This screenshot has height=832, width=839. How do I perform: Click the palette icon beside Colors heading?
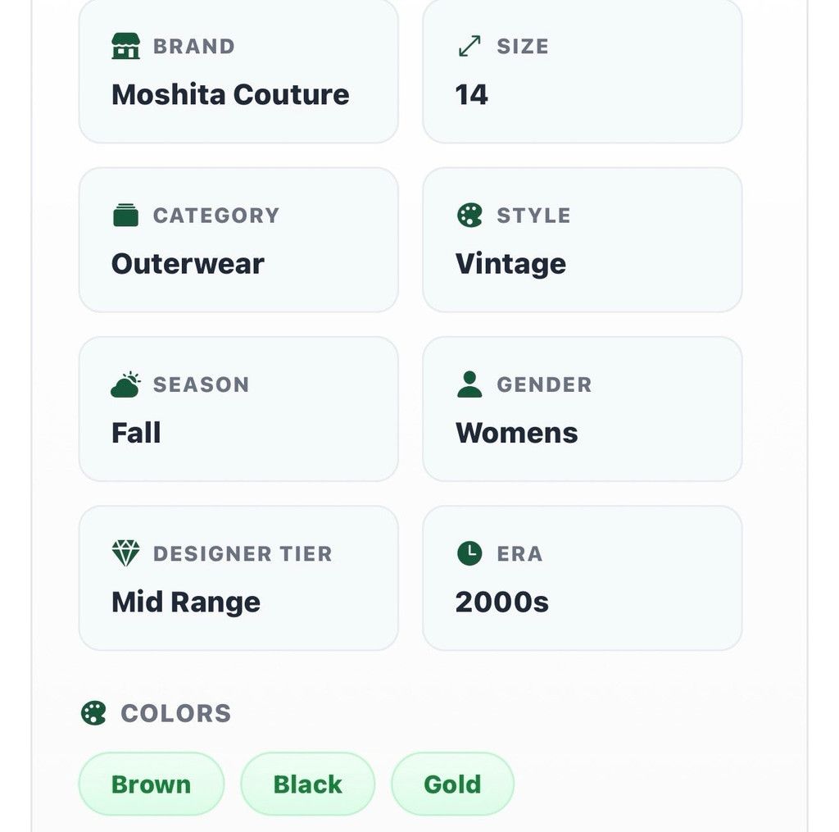[93, 713]
